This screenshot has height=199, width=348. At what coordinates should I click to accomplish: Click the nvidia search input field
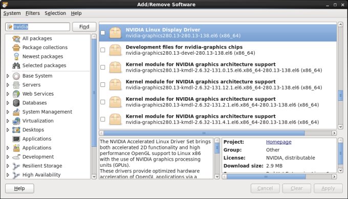coord(38,27)
